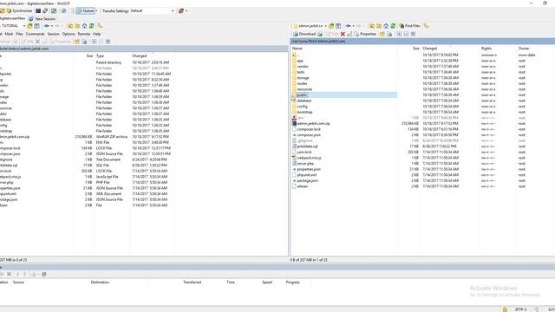
Task: Select the remote 'routes' folder
Action: tap(302, 83)
